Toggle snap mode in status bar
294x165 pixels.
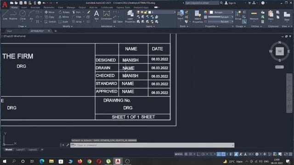click(191, 154)
